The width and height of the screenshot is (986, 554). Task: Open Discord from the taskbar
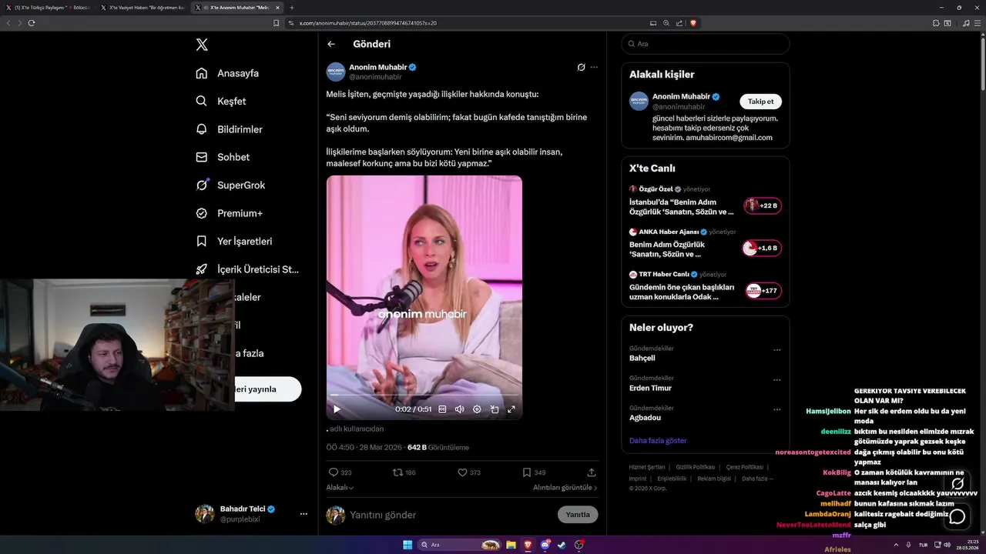[x=545, y=545]
